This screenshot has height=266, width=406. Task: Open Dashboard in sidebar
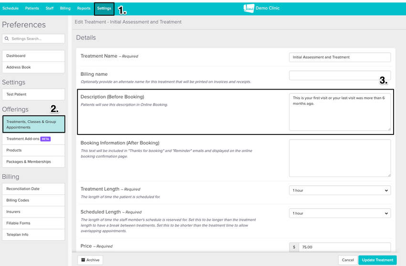pos(33,56)
